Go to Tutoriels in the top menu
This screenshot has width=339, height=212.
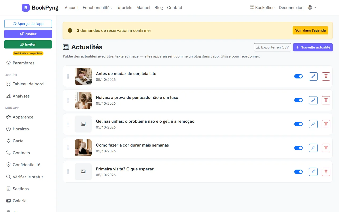124,8
